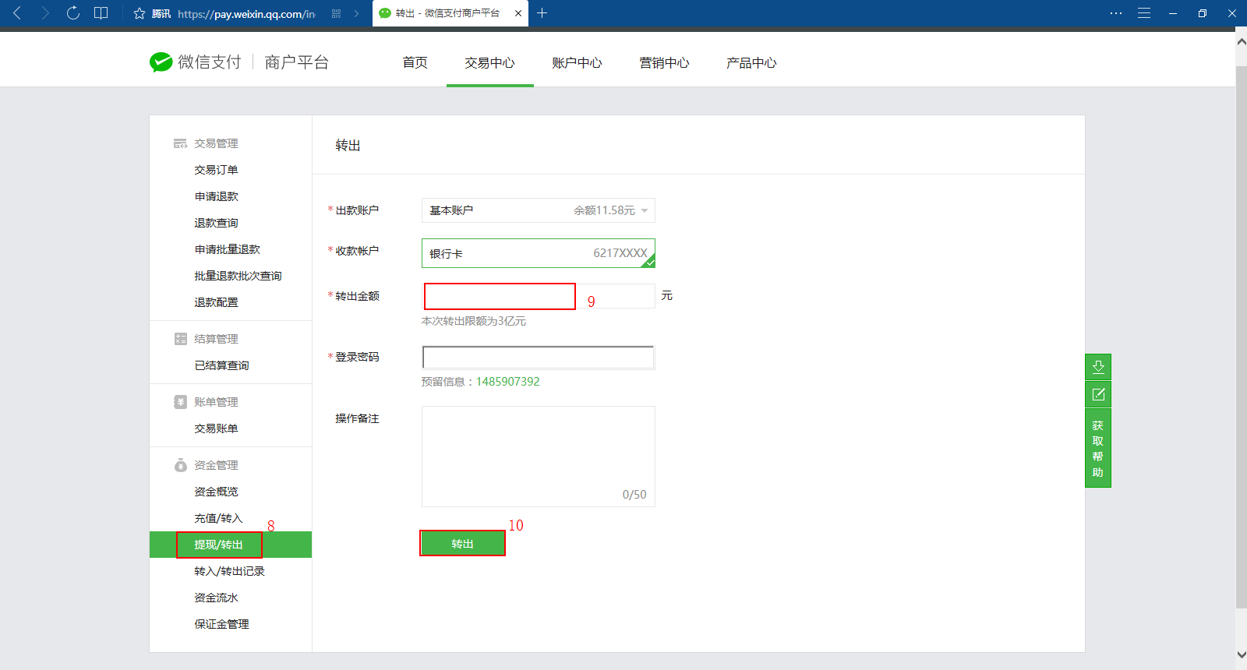Open 申请退款 in sidebar
The height and width of the screenshot is (670, 1247).
[x=216, y=196]
